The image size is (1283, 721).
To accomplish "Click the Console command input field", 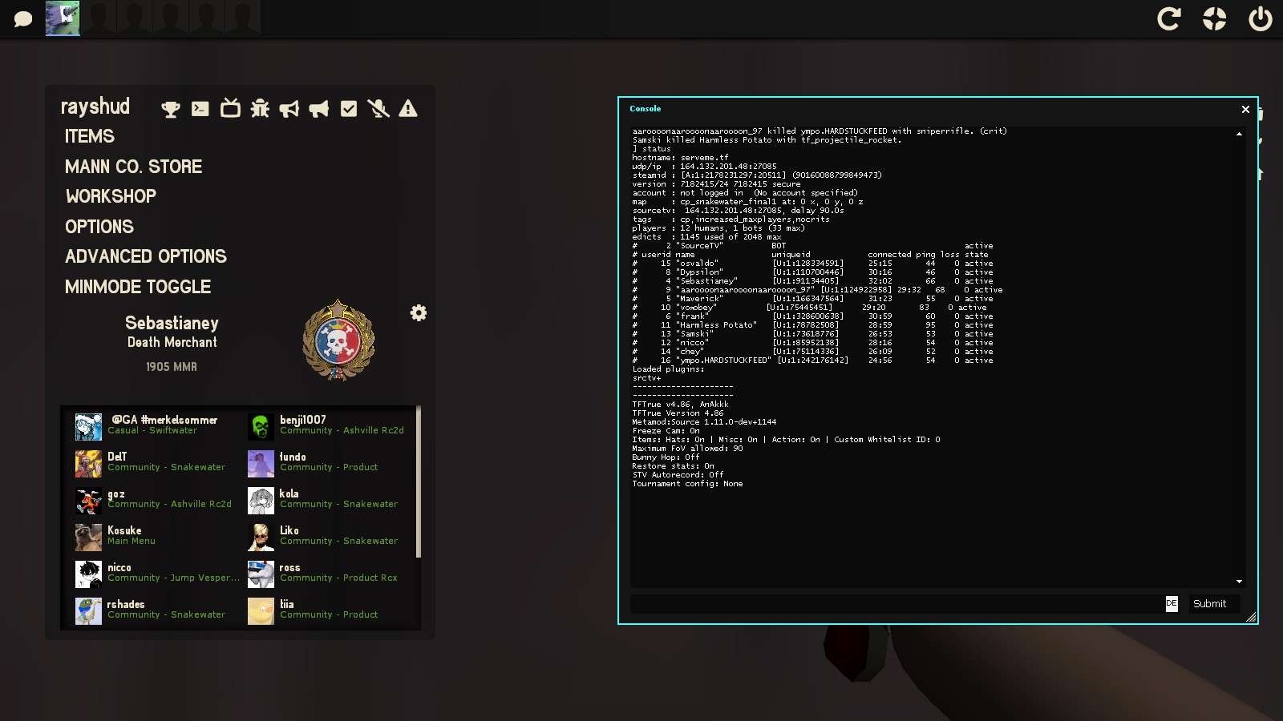I will click(x=896, y=603).
